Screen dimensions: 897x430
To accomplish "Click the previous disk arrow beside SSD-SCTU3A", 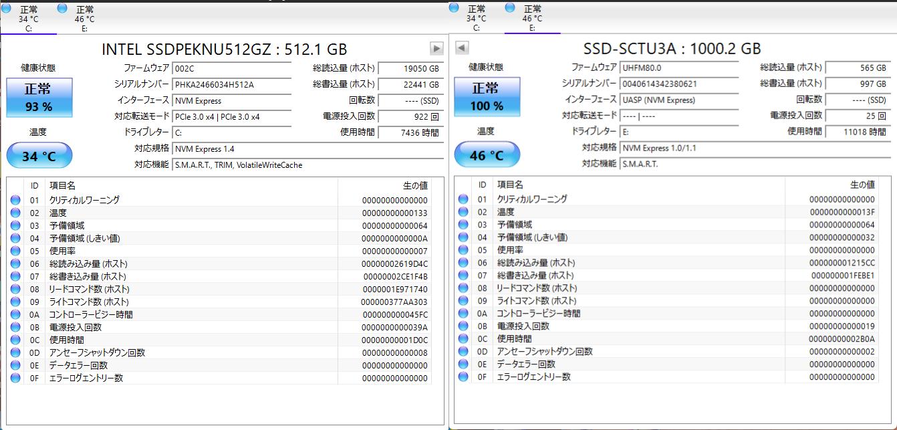I will tap(462, 47).
